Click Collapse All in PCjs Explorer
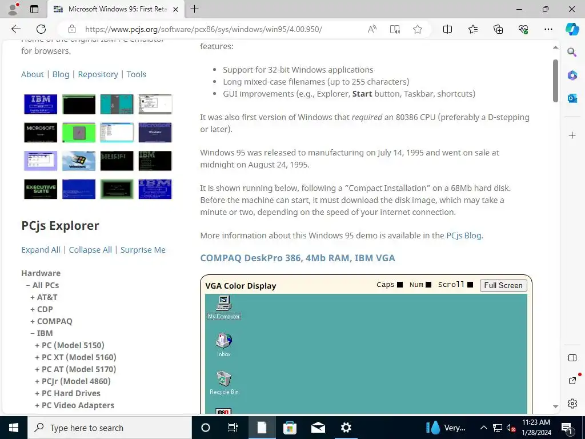Screen dimensions: 585x439 (x=90, y=250)
